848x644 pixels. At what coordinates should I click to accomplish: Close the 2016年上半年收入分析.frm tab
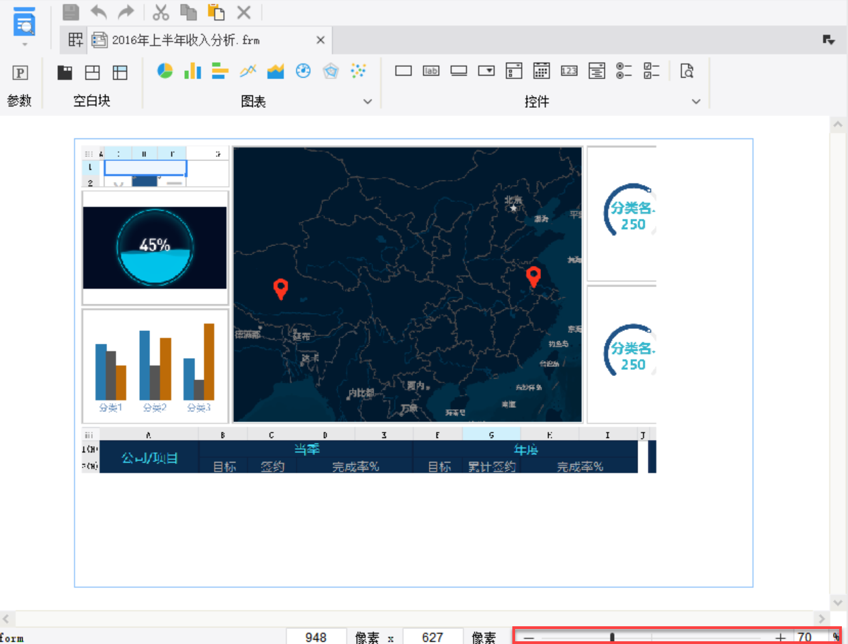[x=320, y=40]
